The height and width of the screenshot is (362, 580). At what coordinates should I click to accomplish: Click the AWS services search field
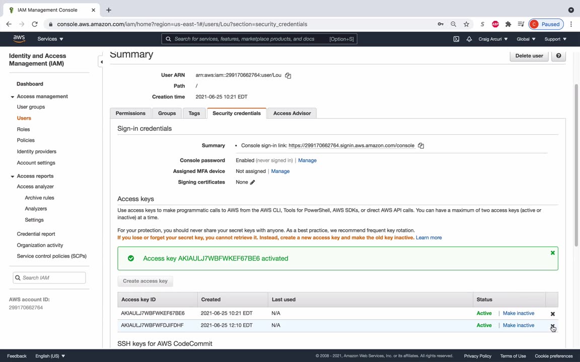click(259, 39)
